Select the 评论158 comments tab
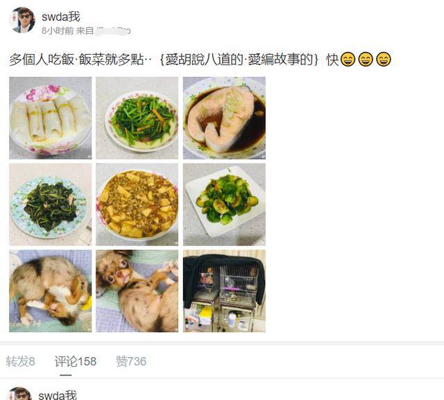This screenshot has width=444, height=400. (76, 361)
